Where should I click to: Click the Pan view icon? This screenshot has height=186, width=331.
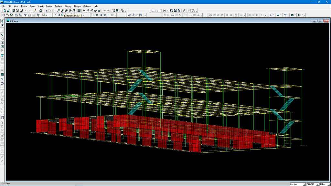[79, 11]
